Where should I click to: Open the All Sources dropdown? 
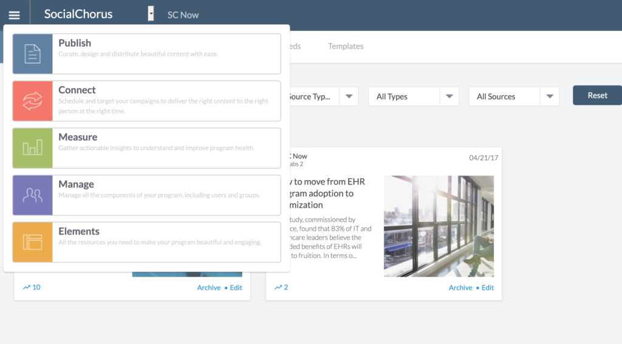(x=514, y=96)
